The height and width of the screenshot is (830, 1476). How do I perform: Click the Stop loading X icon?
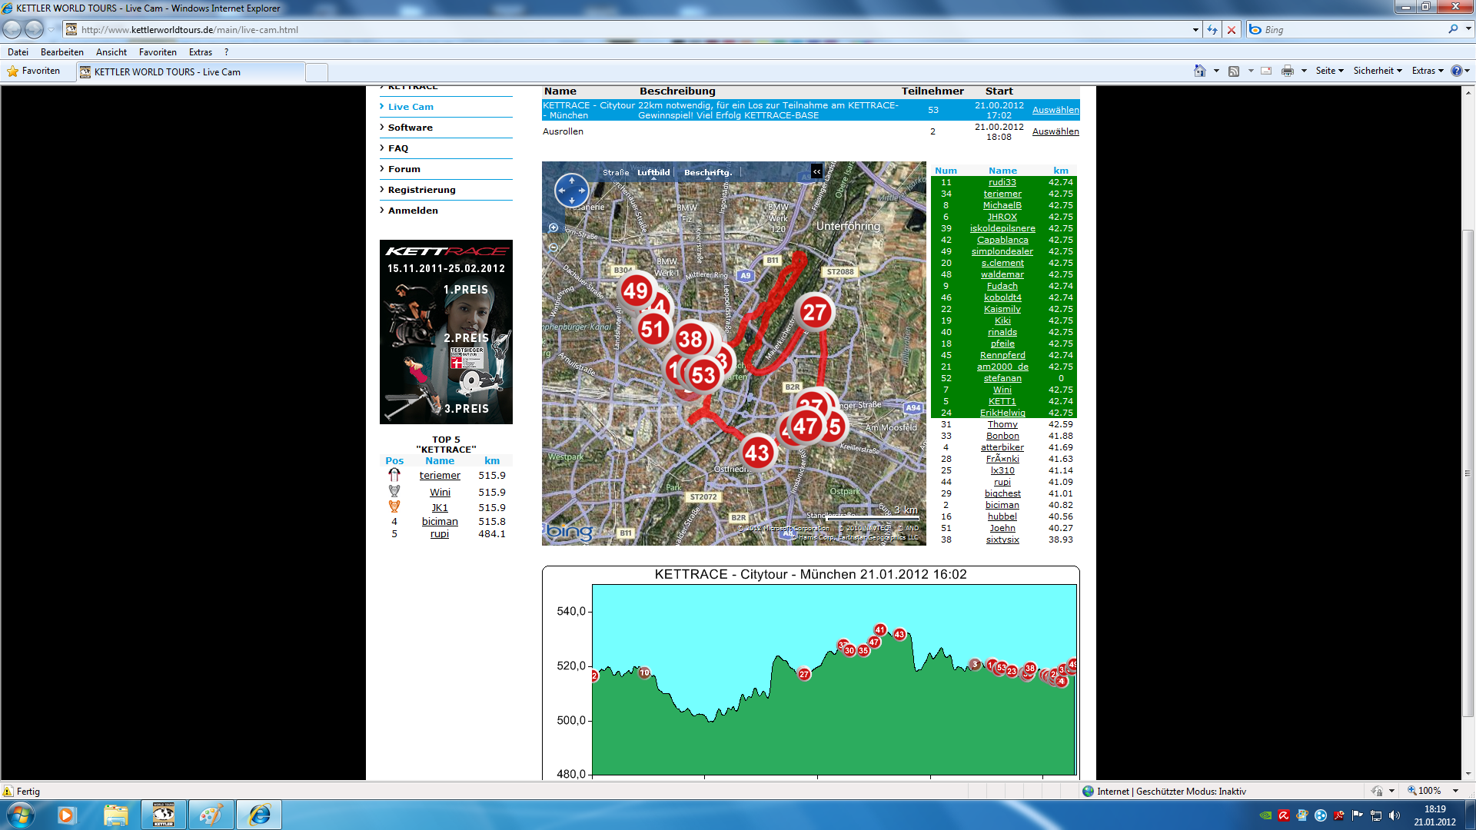1232,29
